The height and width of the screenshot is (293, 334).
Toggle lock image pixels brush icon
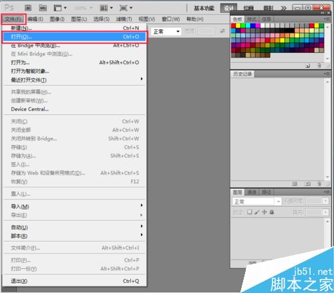coord(257,212)
